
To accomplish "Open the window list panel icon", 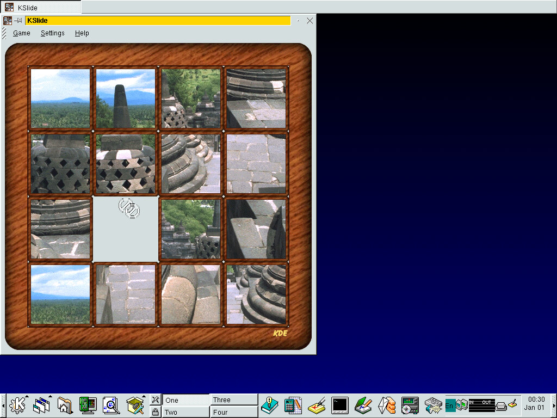I will (x=41, y=405).
